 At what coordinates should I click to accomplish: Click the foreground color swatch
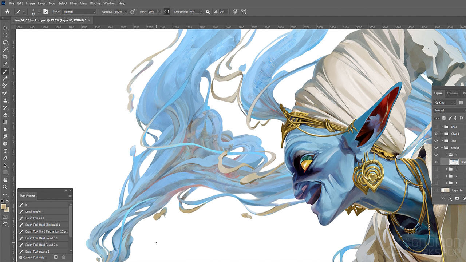click(4, 207)
